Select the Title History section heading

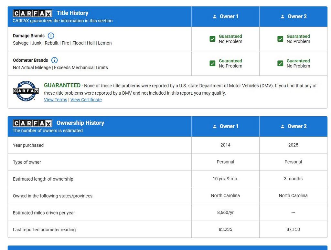coord(72,13)
